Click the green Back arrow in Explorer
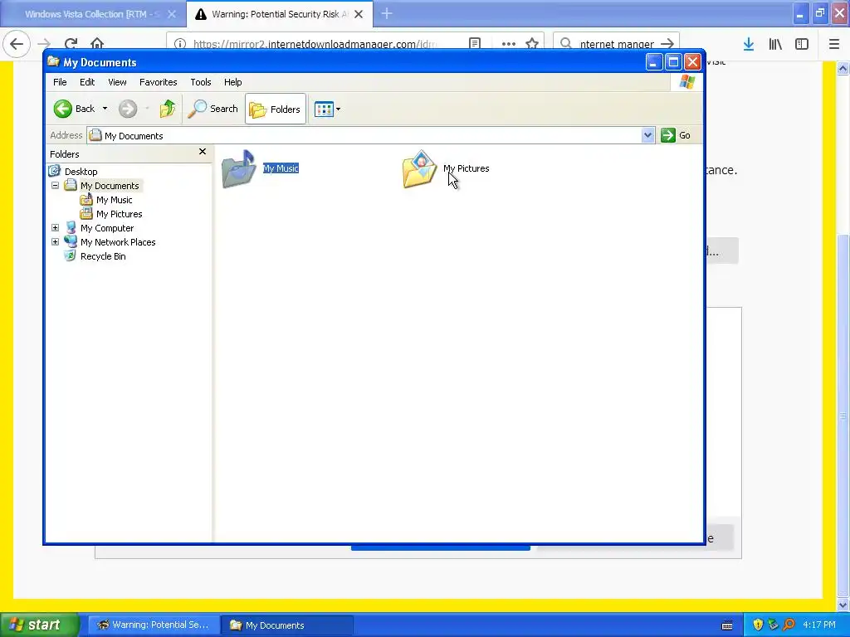 click(63, 109)
